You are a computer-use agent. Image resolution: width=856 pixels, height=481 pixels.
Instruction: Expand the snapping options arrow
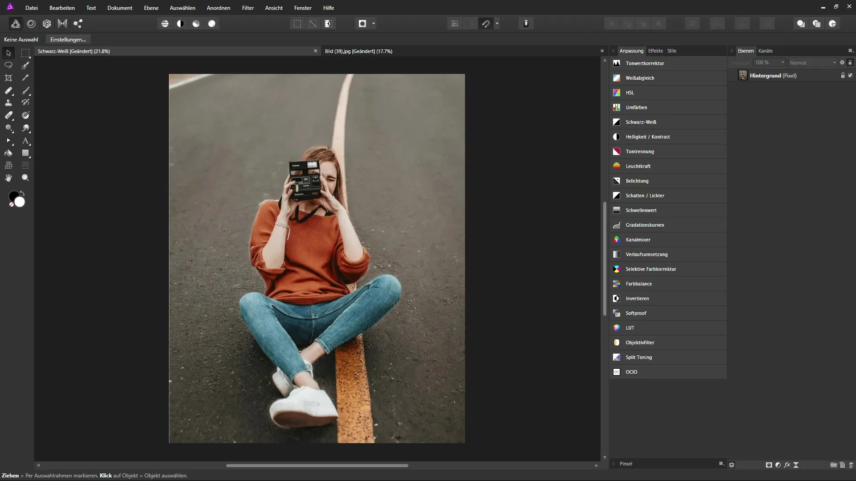[497, 24]
